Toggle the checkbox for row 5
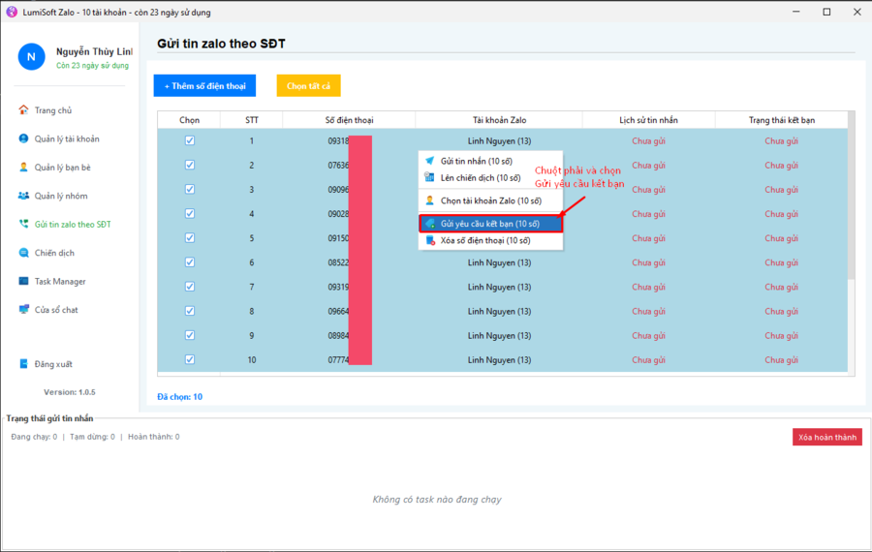The height and width of the screenshot is (552, 872). (x=190, y=238)
